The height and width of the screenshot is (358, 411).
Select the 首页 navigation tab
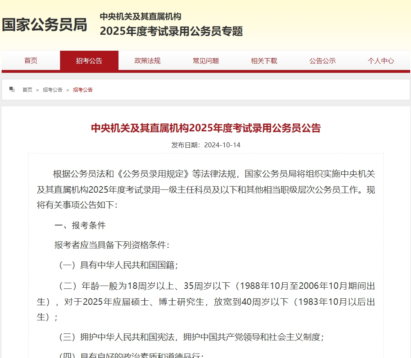(x=31, y=60)
